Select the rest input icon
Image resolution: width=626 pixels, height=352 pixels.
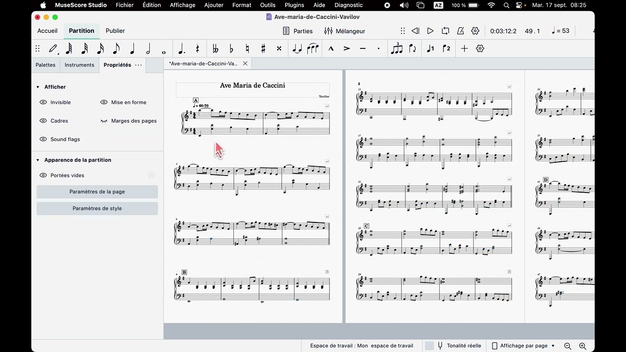coord(198,48)
